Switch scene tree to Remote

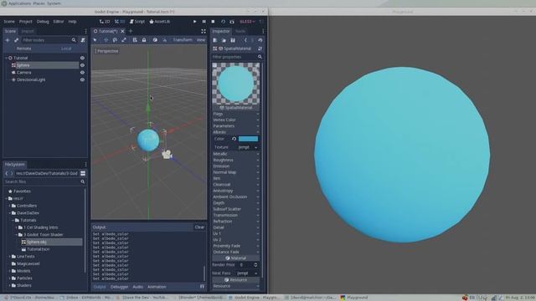pos(24,48)
